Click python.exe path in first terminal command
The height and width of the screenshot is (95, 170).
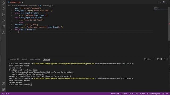coord(63,64)
